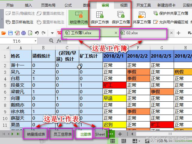192x144 pixels.
Task: Click 允许用户编辑区域 option
Action: (171, 22)
